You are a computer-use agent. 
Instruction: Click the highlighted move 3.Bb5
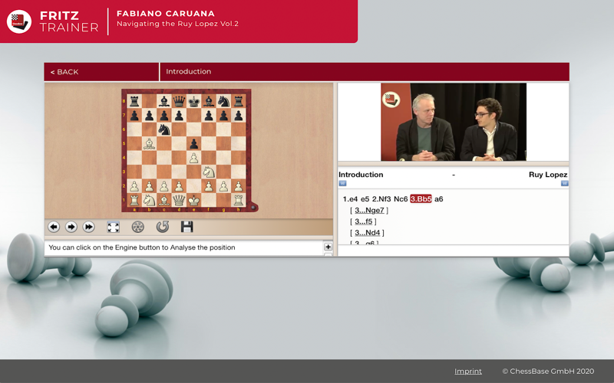pos(421,199)
